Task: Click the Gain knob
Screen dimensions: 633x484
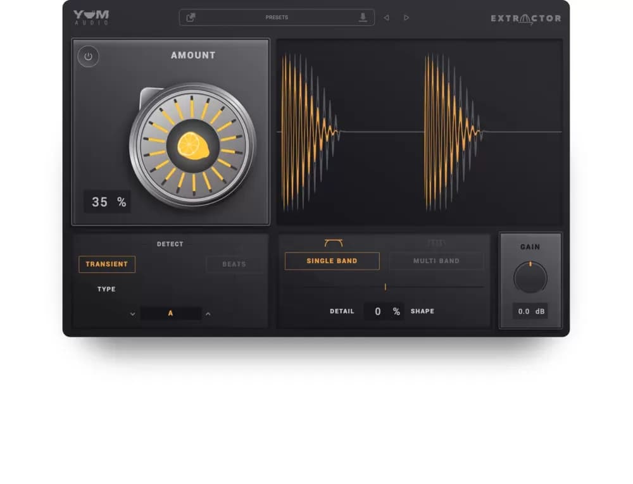Action: tap(530, 278)
